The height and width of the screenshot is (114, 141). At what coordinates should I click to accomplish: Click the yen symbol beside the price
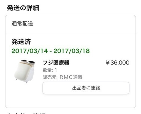tap(108, 63)
